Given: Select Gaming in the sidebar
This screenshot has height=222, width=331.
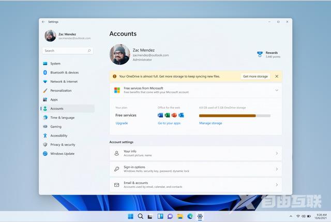Looking at the screenshot, I should 68,127.
